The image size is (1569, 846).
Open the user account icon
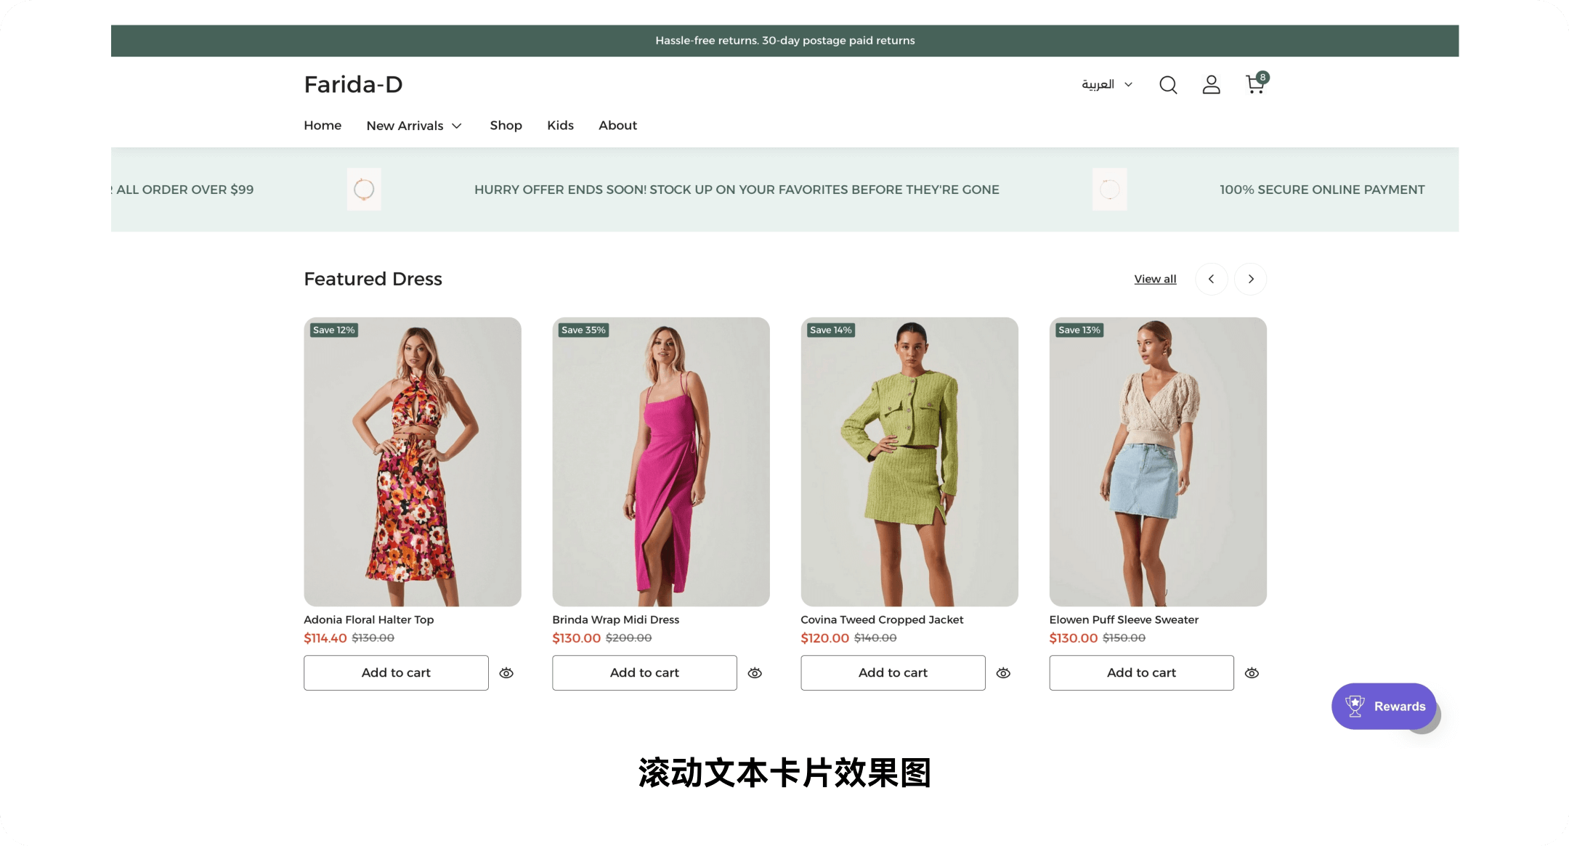point(1211,85)
